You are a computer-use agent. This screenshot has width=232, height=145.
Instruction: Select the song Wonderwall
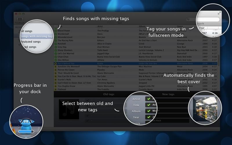[x=63, y=34]
